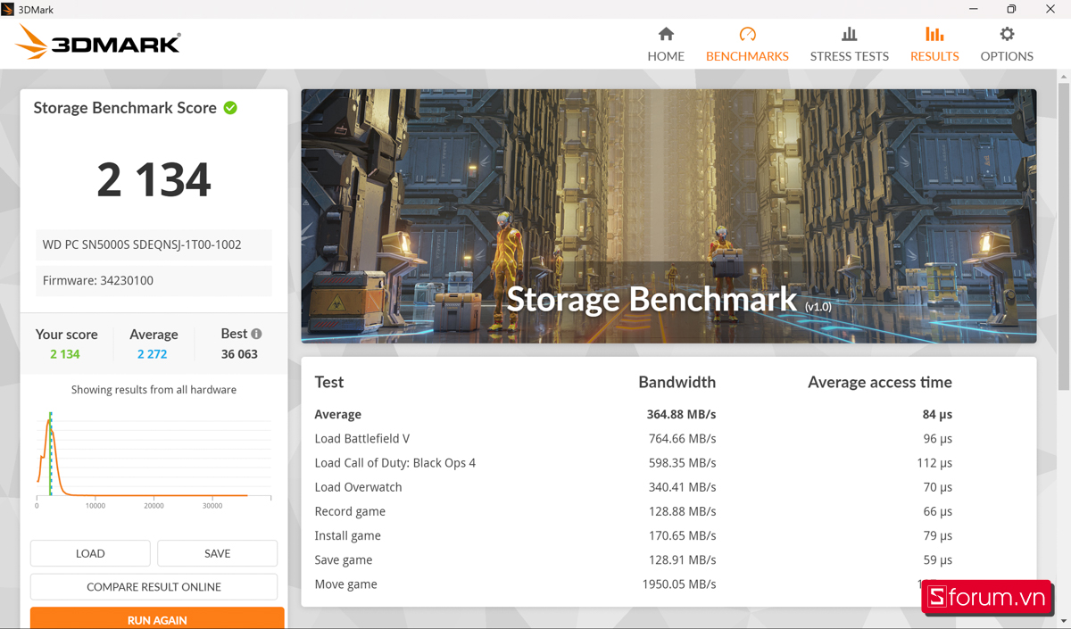
Task: Restore down the 3DMark window
Action: tap(1011, 9)
